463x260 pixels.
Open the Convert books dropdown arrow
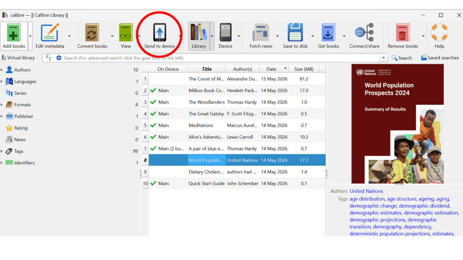[112, 36]
